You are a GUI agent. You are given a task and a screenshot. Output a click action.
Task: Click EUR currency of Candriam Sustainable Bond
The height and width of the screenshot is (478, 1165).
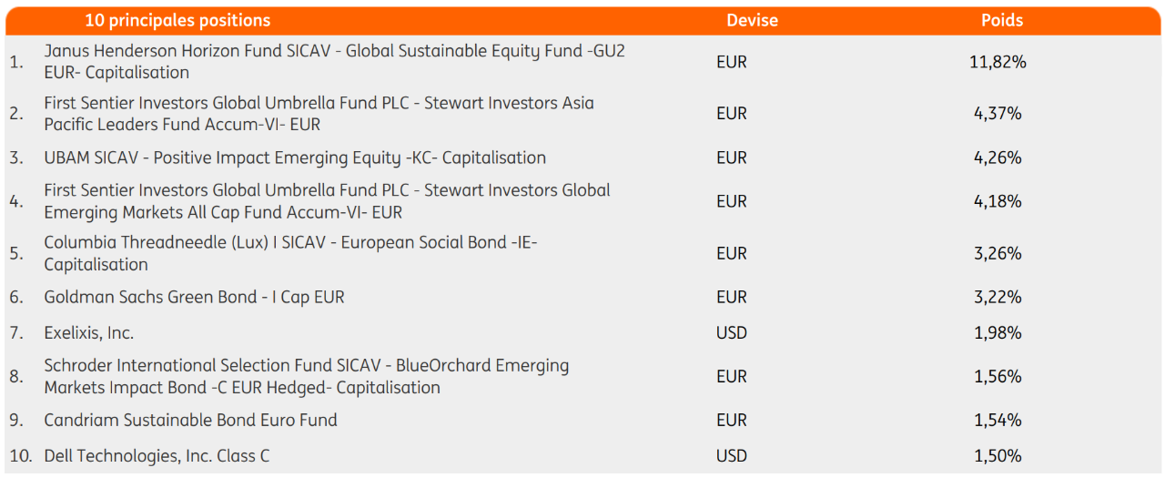[x=731, y=420]
